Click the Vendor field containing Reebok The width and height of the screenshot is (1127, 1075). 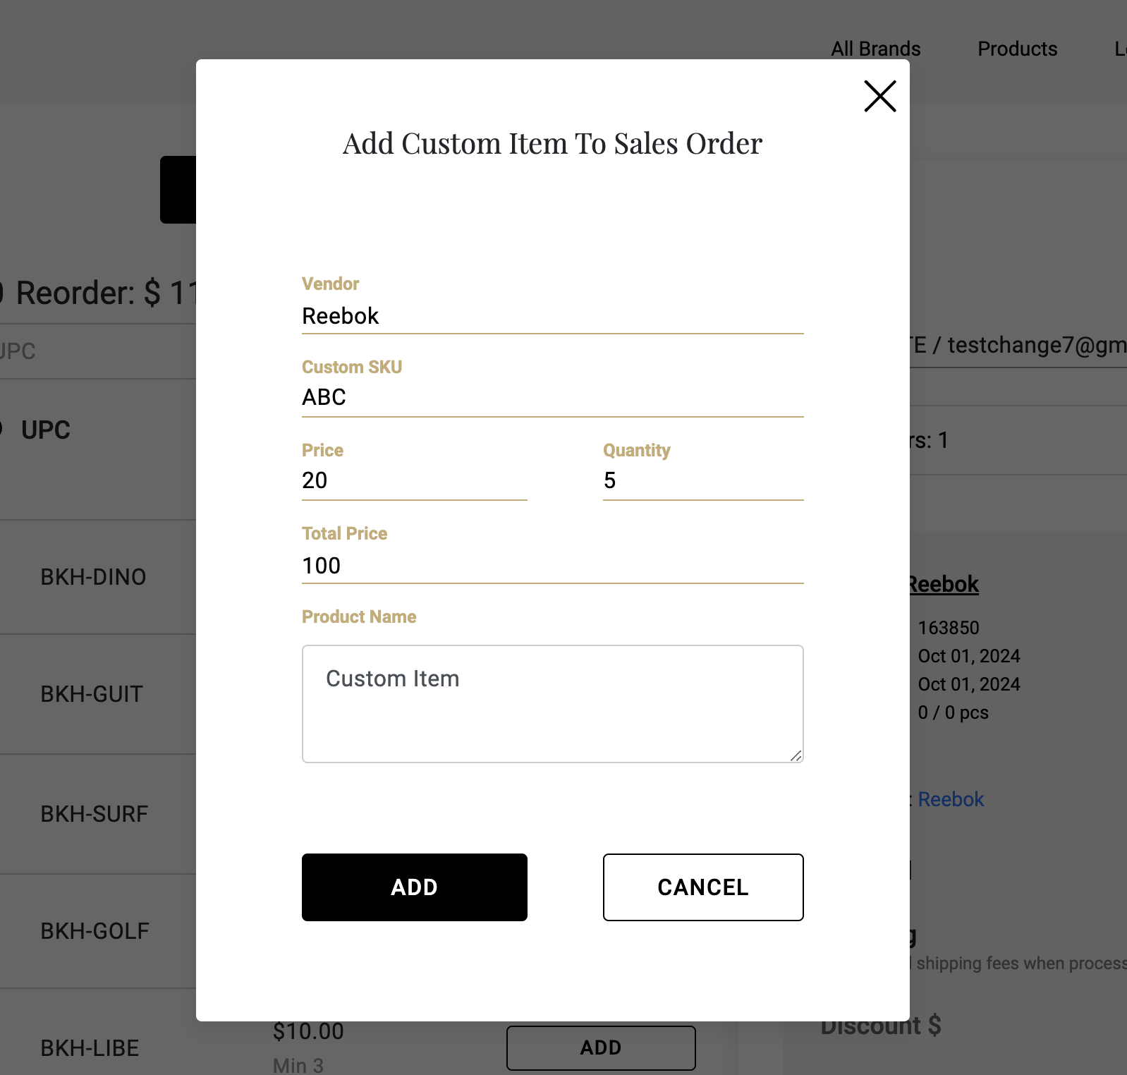click(552, 316)
